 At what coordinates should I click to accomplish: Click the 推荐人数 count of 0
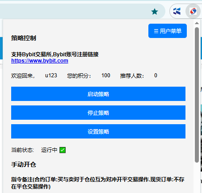click(156, 76)
